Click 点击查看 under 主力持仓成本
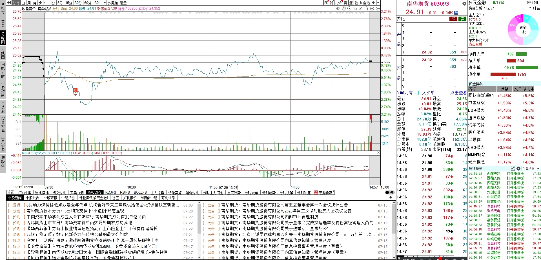The height and width of the screenshot is (260, 541). (x=475, y=44)
